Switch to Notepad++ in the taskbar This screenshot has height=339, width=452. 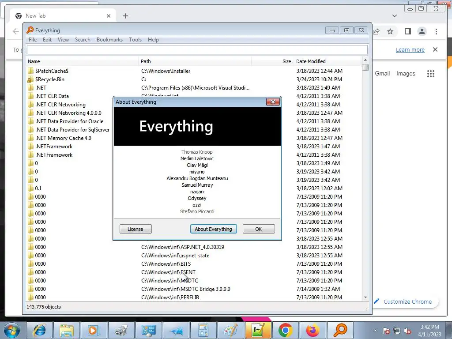coord(258,330)
